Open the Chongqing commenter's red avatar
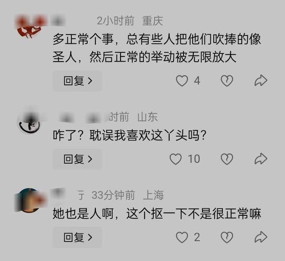This screenshot has height=261, width=285. click(30, 27)
